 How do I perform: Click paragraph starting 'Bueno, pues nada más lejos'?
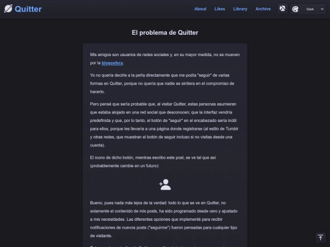(165, 220)
